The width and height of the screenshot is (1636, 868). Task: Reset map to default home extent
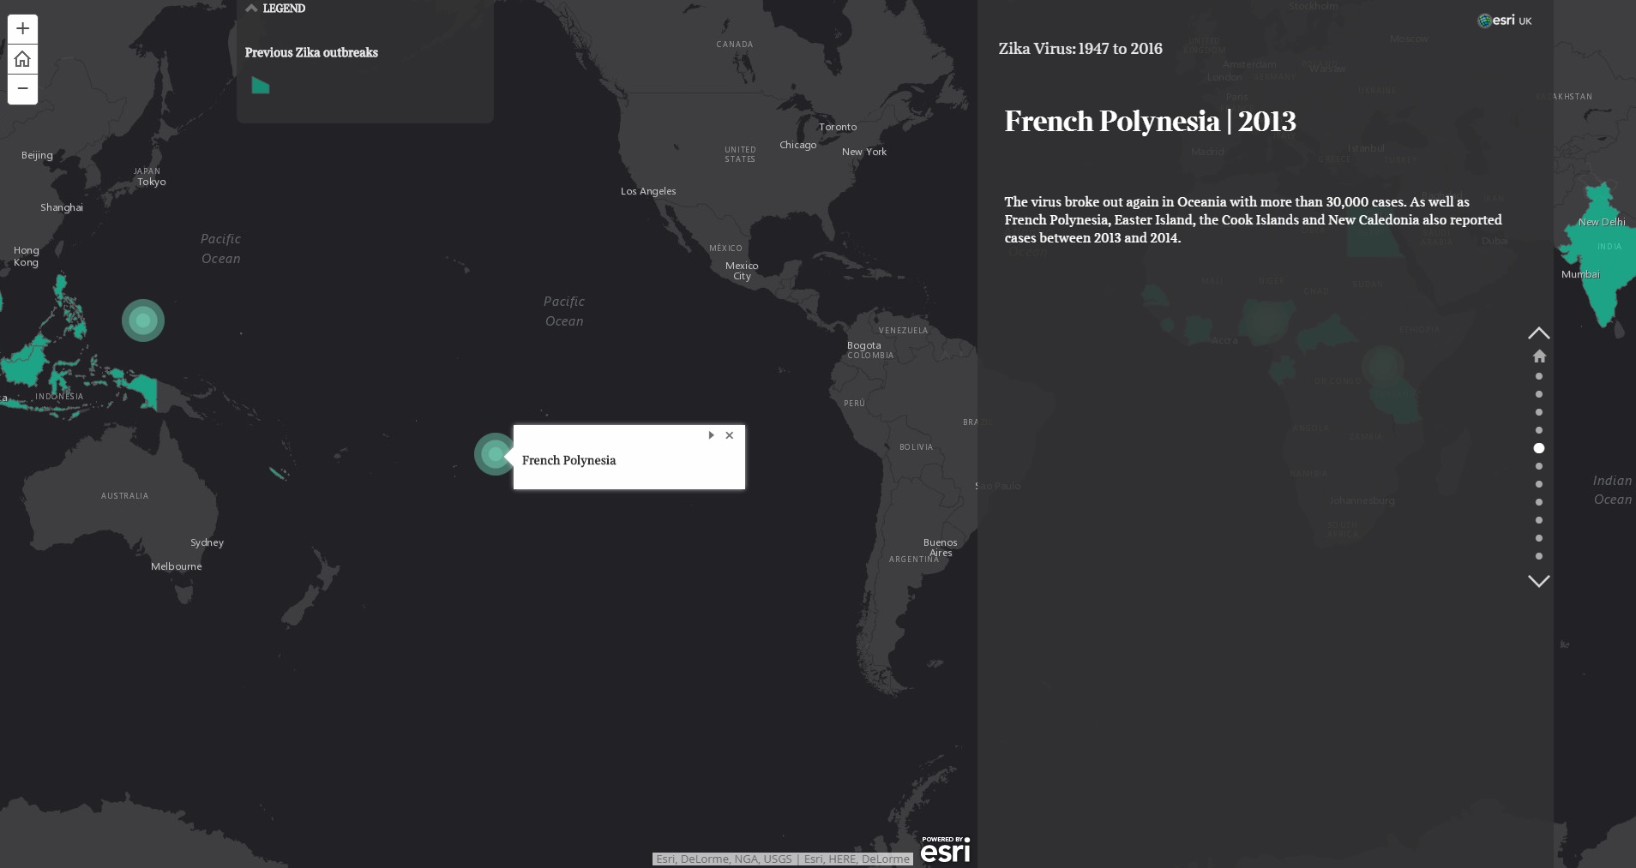pyautogui.click(x=22, y=59)
